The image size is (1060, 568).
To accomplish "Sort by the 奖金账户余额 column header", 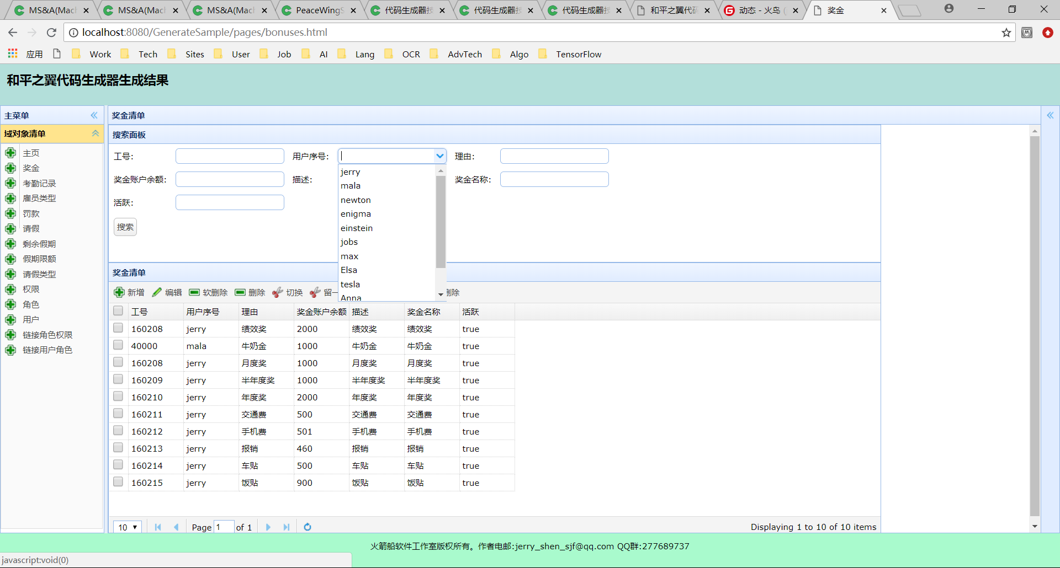I will (x=322, y=312).
